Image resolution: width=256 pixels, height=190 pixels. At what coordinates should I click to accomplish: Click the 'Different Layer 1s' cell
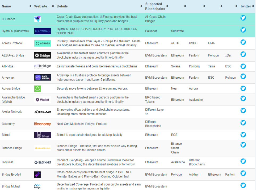click(x=155, y=112)
